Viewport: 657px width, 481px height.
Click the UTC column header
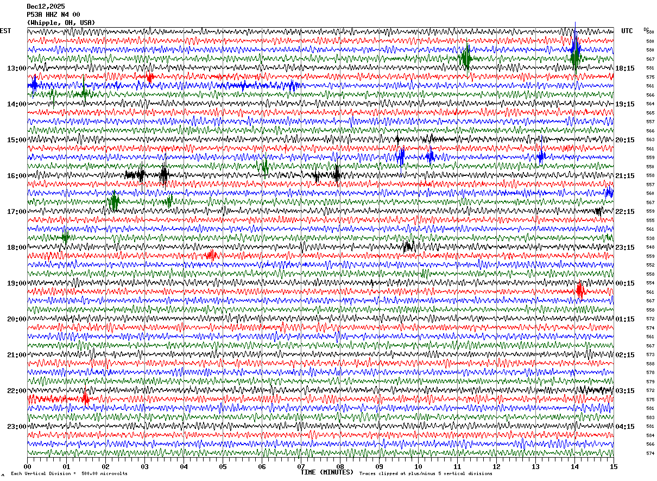[627, 31]
